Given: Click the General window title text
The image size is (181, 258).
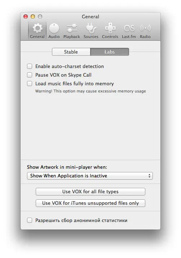Looking at the screenshot, I should tap(90, 17).
